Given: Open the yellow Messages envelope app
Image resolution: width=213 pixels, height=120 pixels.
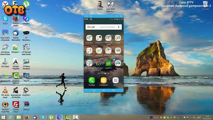Looking at the screenshot, I should coord(104,80).
